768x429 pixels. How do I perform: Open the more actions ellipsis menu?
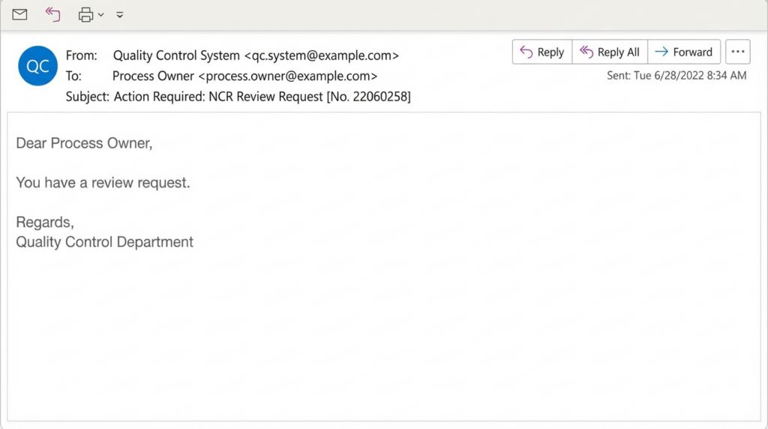point(738,52)
